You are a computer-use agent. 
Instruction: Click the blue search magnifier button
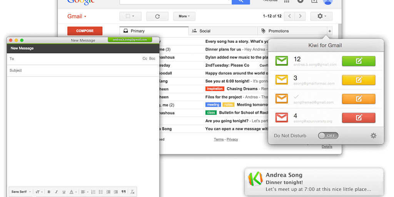pos(241,2)
